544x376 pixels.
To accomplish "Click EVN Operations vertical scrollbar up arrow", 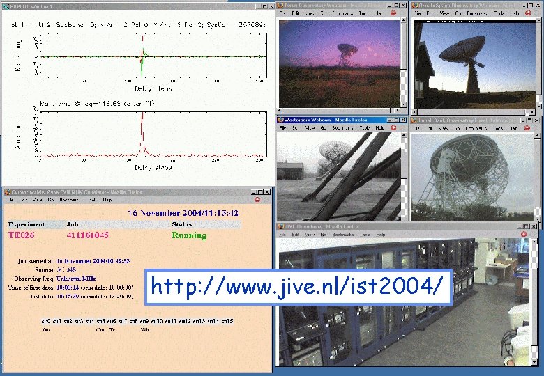I will pos(535,242).
